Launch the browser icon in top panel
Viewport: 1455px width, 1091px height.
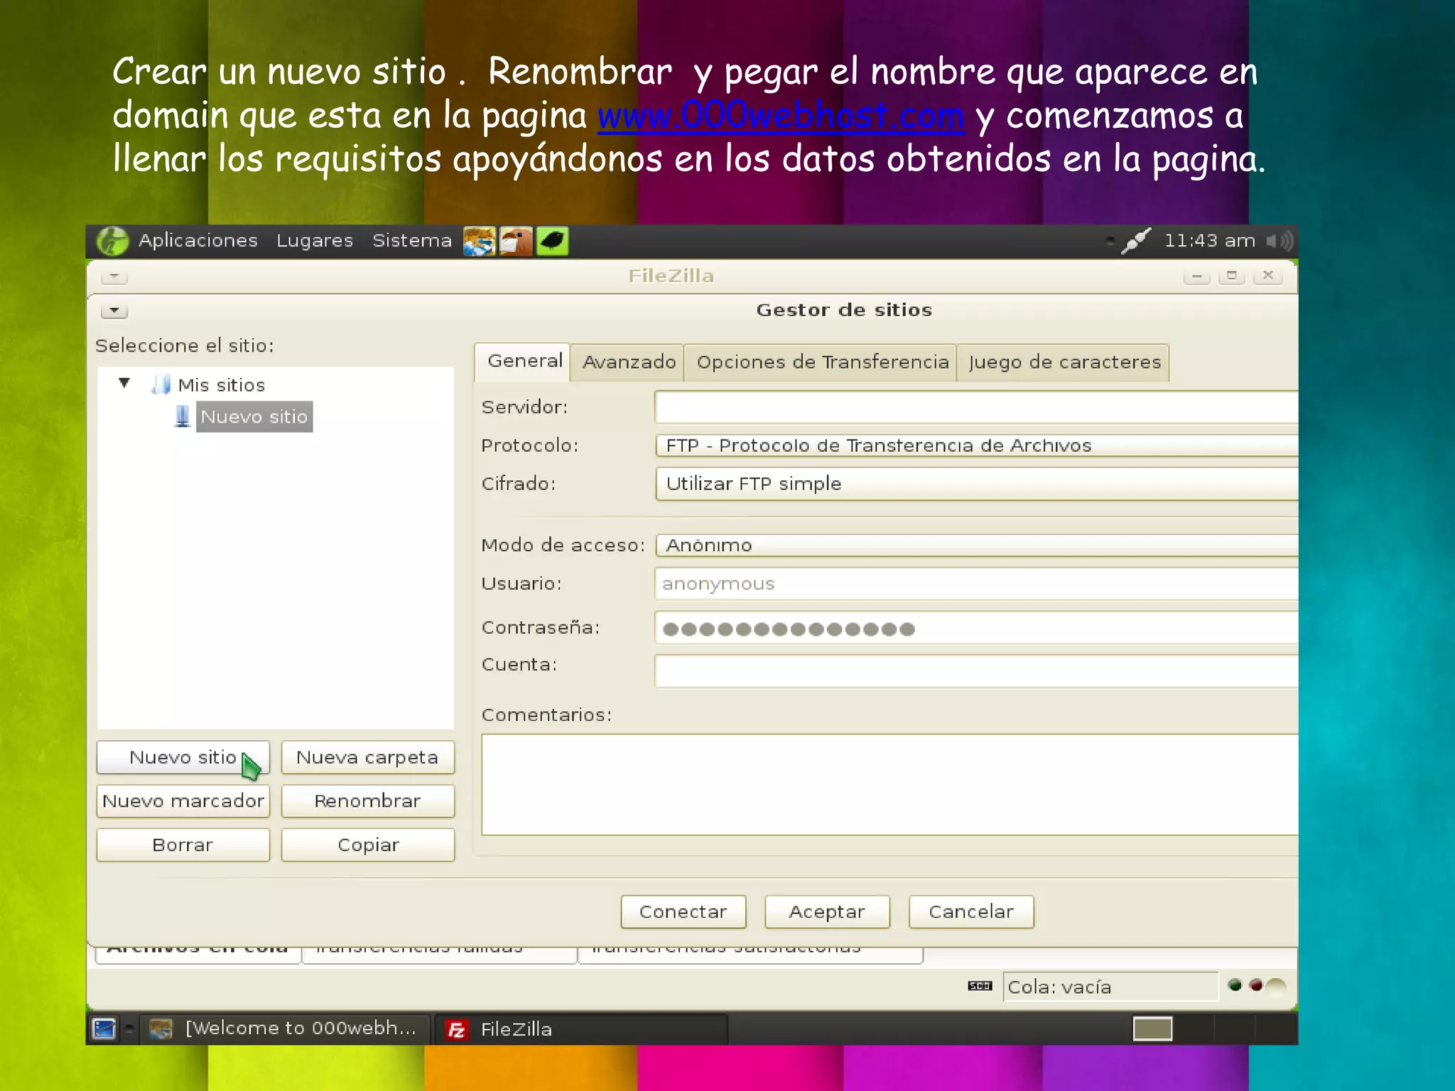point(480,241)
